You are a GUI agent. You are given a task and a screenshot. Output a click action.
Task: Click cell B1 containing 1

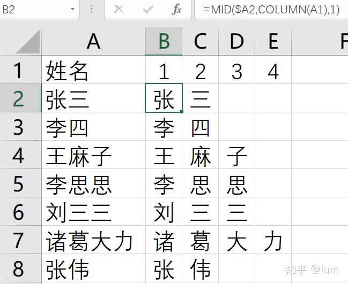click(x=164, y=70)
